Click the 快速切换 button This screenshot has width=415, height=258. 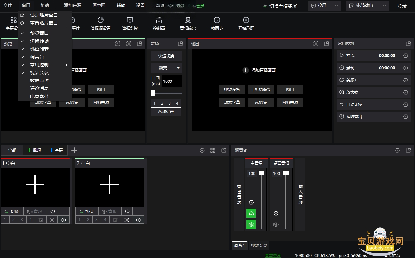click(166, 56)
